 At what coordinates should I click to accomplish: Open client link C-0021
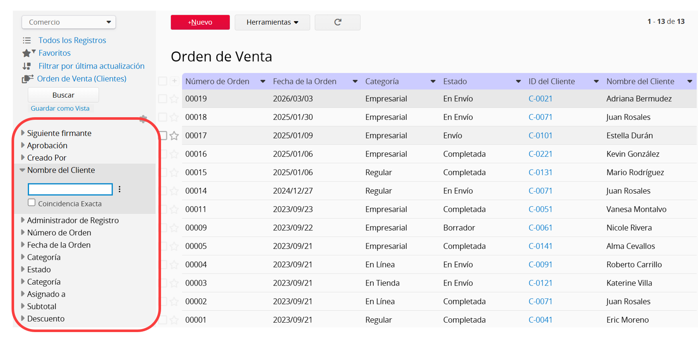pos(540,98)
